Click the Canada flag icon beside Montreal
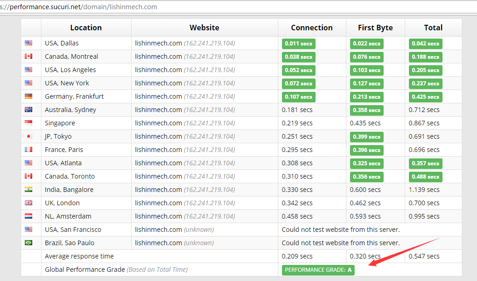 (29, 56)
